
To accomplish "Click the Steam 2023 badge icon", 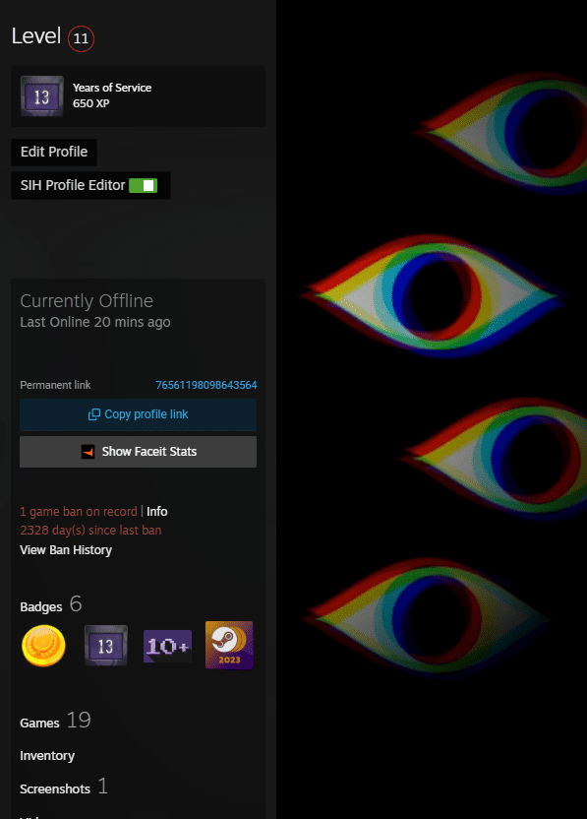I will [x=229, y=645].
